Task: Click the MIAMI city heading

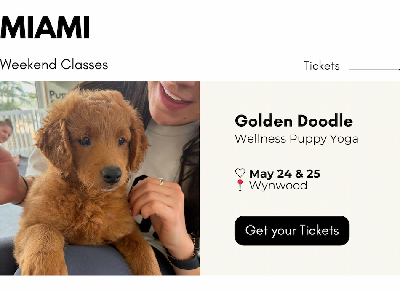Action: pos(45,27)
